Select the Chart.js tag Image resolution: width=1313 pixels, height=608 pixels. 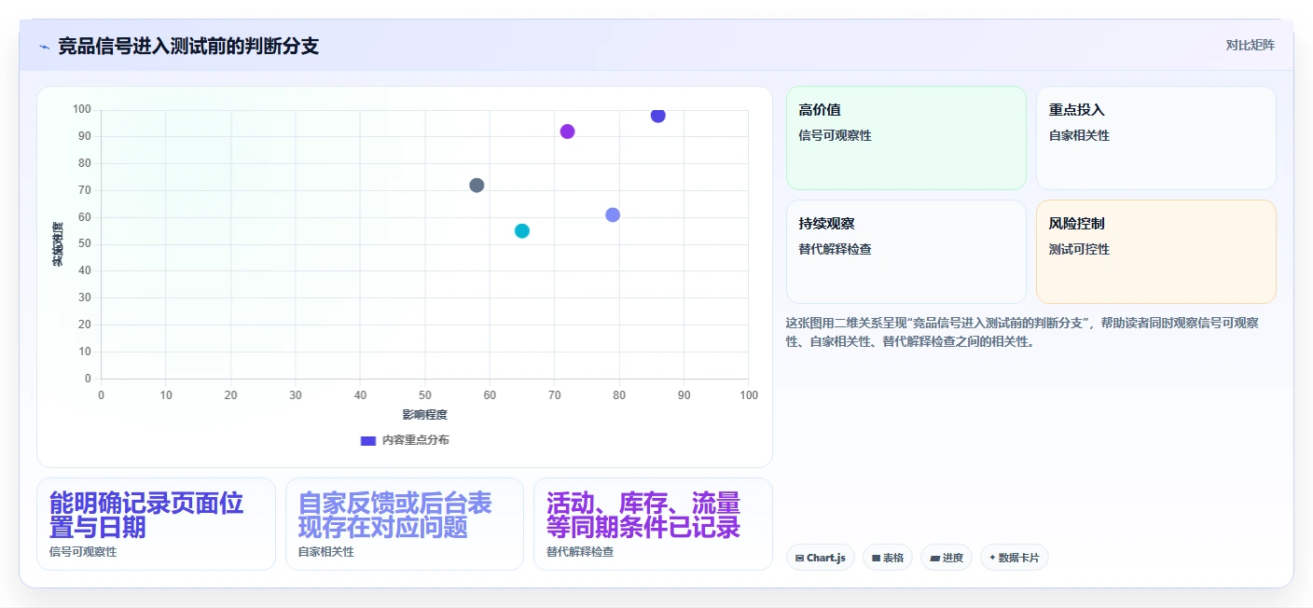pos(821,558)
